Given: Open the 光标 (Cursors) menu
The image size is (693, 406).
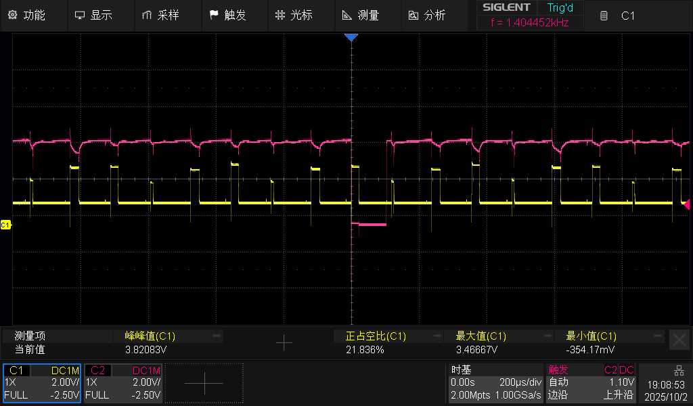Looking at the screenshot, I should click(294, 15).
